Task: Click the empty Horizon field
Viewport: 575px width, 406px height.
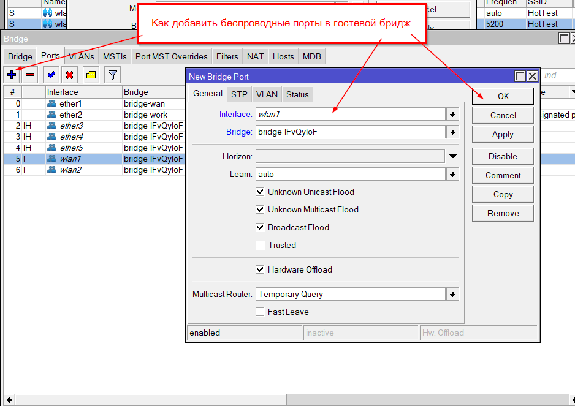Action: click(351, 157)
